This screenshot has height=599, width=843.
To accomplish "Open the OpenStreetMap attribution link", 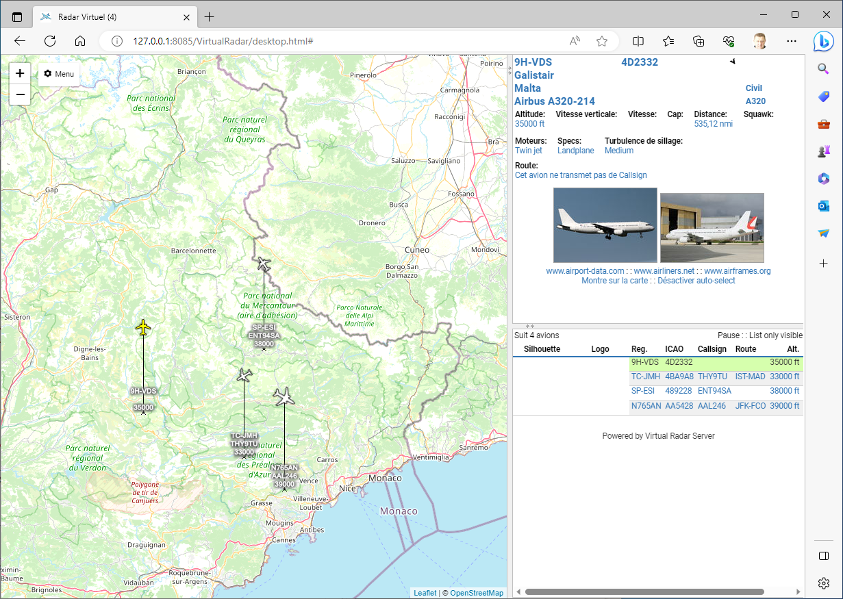I will coord(477,593).
